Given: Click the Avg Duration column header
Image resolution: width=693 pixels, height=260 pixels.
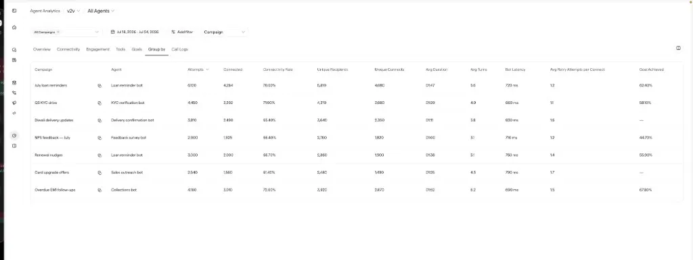Looking at the screenshot, I should pyautogui.click(x=437, y=70).
